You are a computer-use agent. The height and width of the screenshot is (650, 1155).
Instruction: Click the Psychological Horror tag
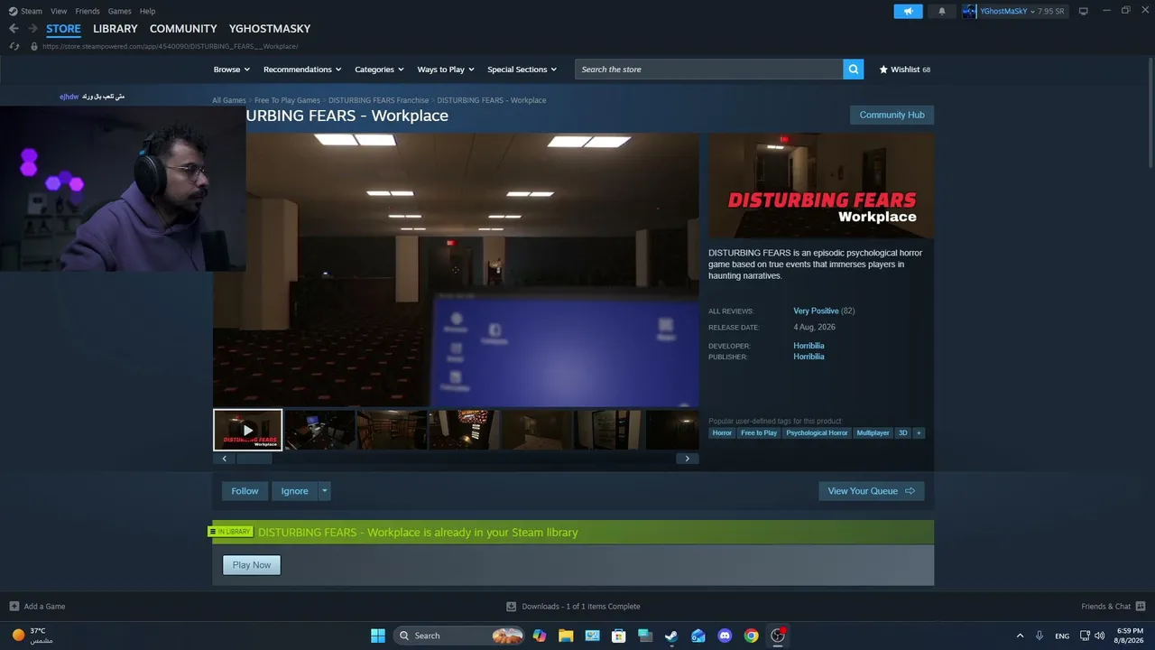tap(817, 433)
